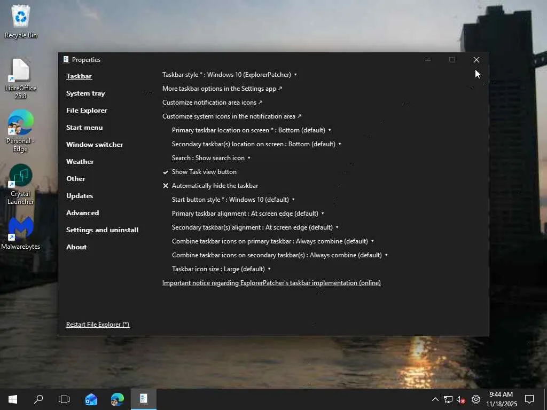Open Customize system icons in notification area
547x410 pixels.
232,116
